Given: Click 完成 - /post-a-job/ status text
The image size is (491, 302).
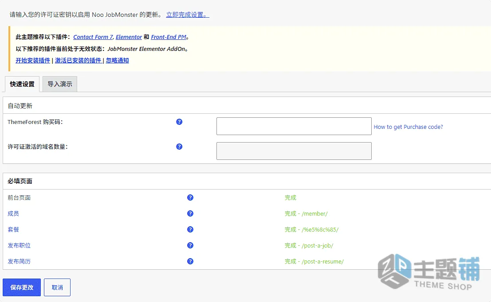Looking at the screenshot, I should (309, 245).
